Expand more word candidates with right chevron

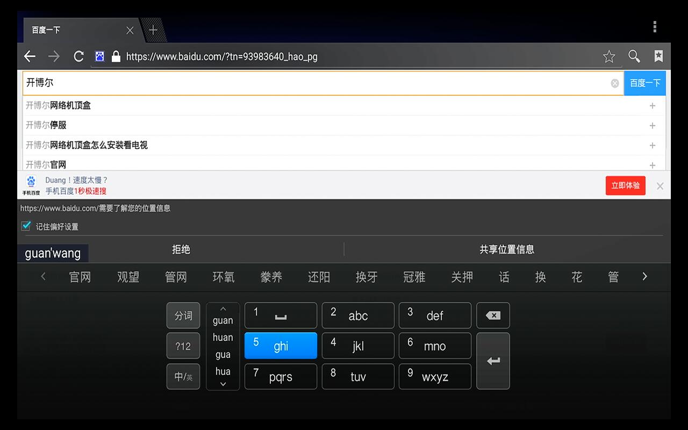pos(644,276)
